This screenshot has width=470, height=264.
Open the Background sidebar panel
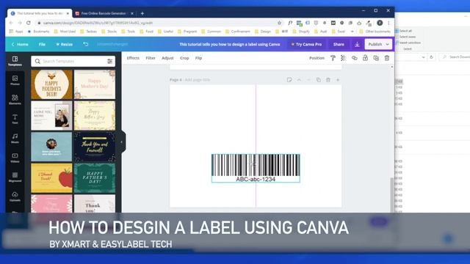pyautogui.click(x=15, y=177)
